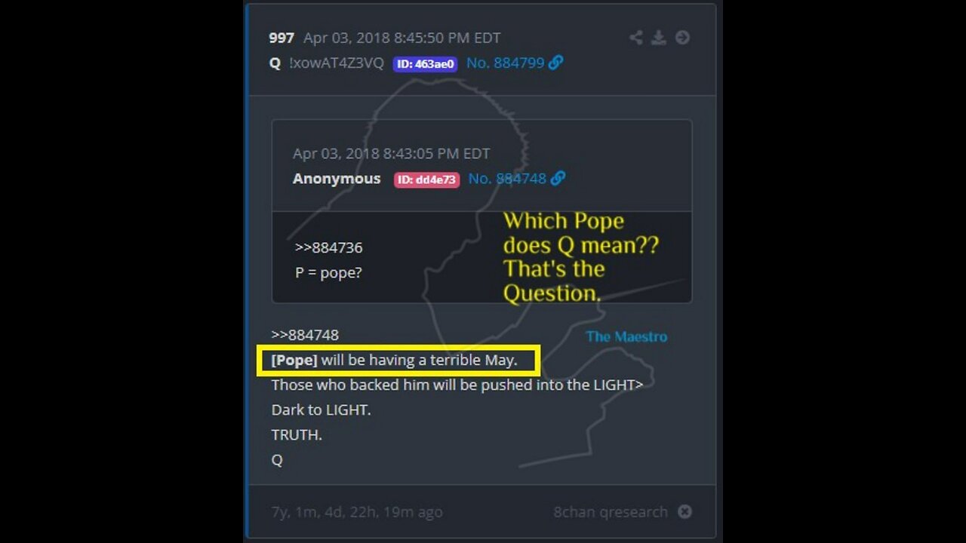Viewport: 966px width, 543px height.
Task: Click the highlighted [Pope] text
Action: [294, 360]
